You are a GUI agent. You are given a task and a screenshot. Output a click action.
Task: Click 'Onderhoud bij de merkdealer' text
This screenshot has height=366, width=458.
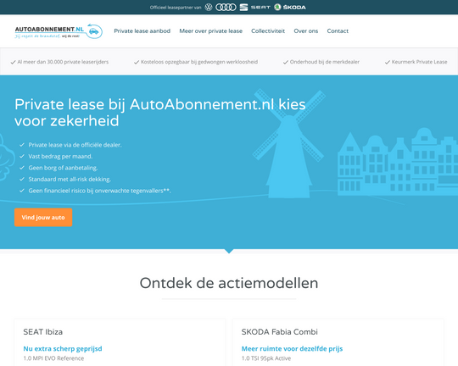[x=325, y=62]
